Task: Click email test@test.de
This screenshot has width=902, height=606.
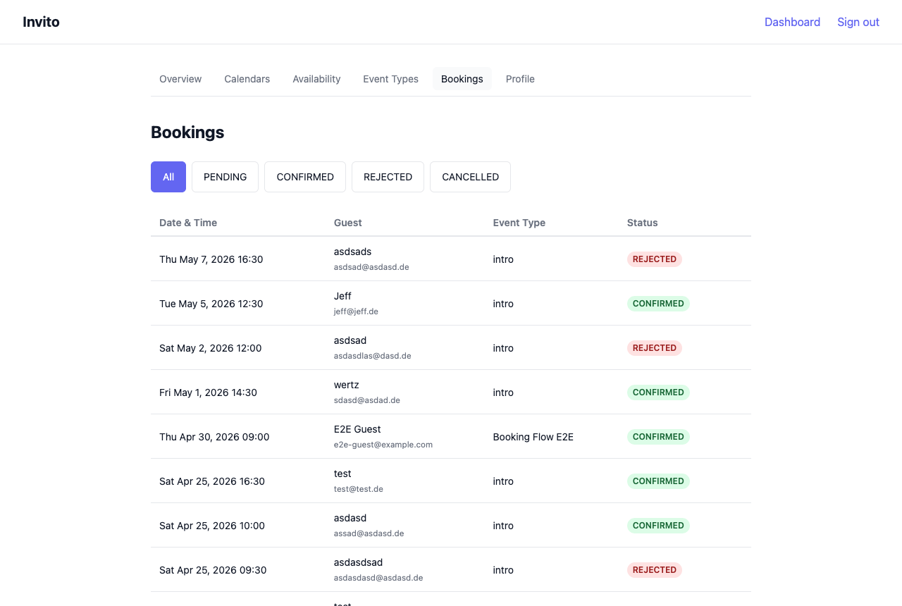Action: [359, 489]
